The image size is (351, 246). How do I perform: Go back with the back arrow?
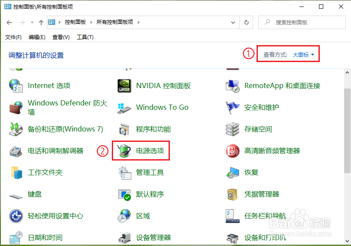(x=9, y=23)
